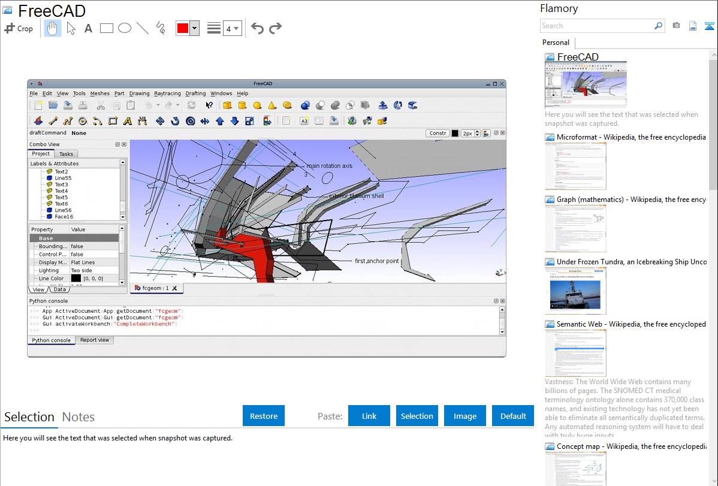This screenshot has width=718, height=486.
Task: Click the Flamory search field
Action: (597, 26)
